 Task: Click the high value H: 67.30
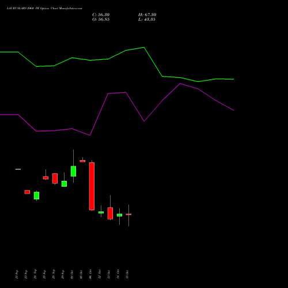[147, 15]
